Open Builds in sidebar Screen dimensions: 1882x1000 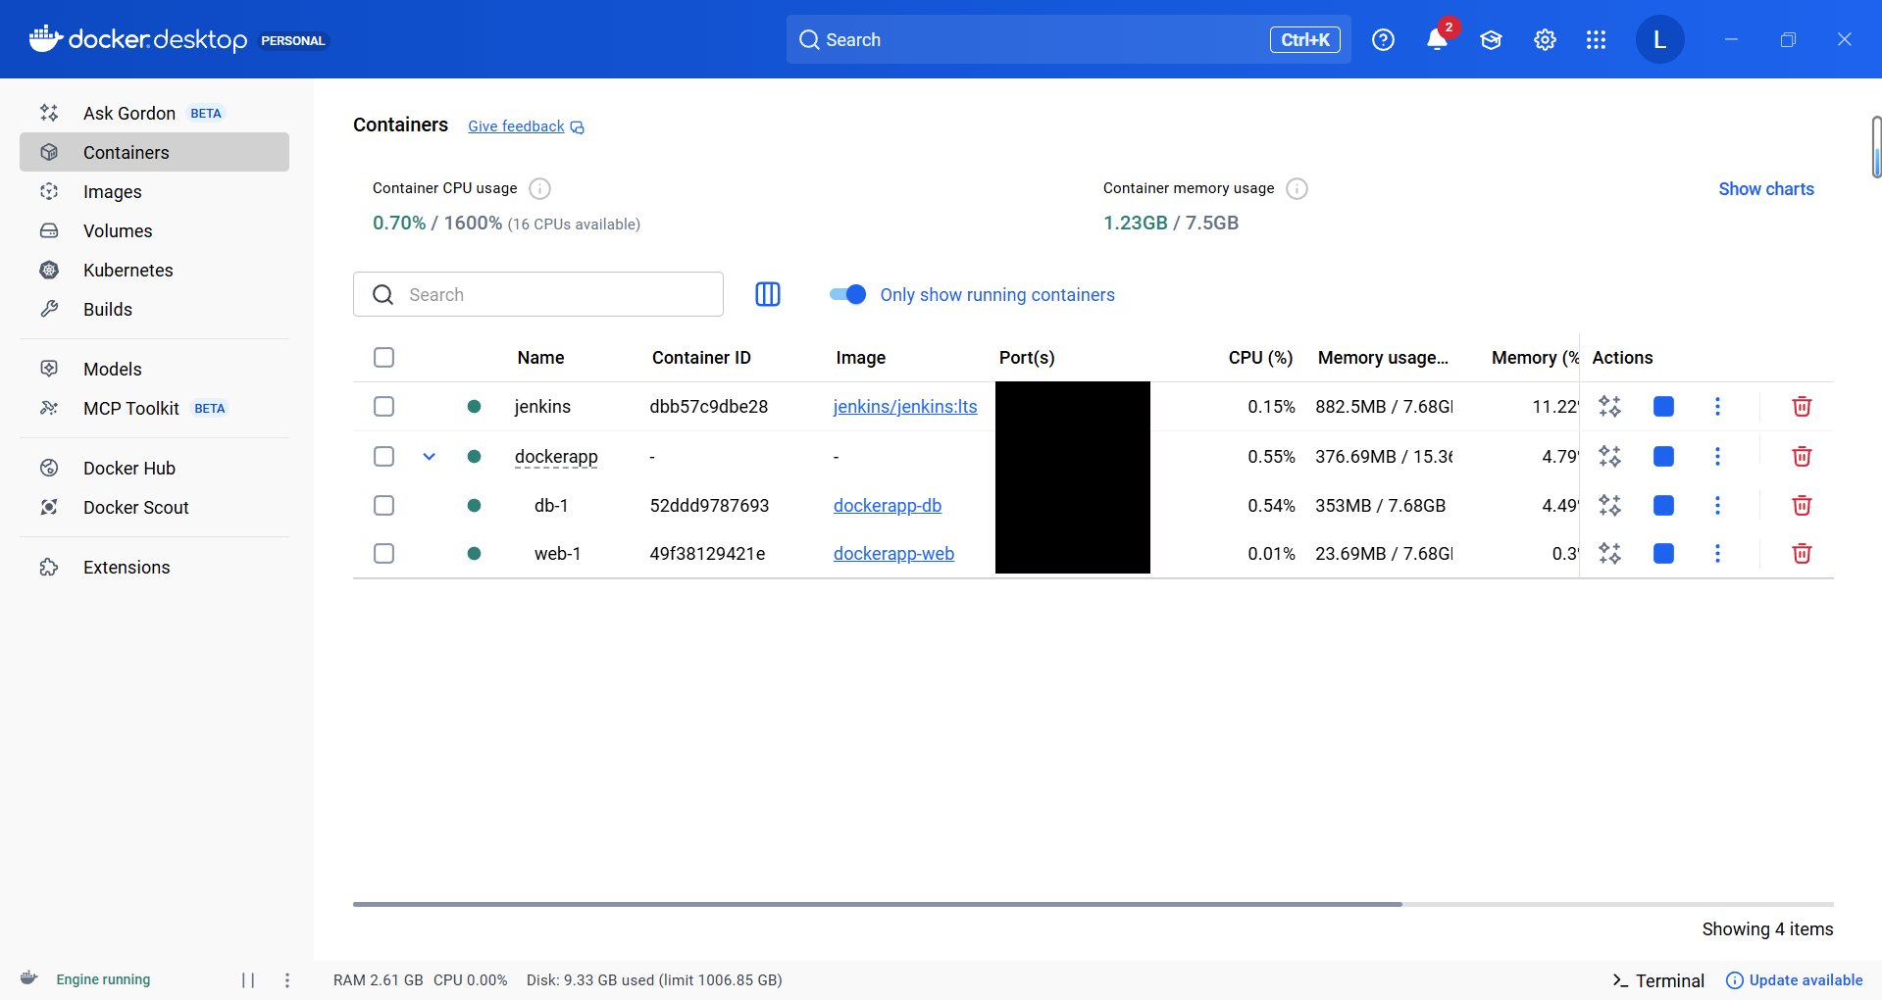(x=154, y=309)
